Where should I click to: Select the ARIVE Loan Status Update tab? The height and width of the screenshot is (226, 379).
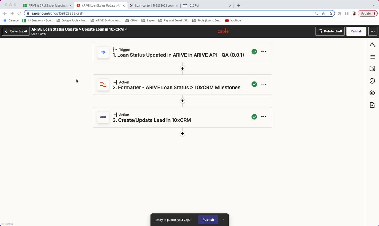pos(101,5)
